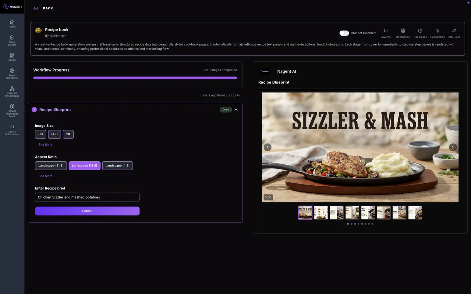Screen dimensions: 471x294
Task: Open Agent Outcomes in the sidebar
Action: [12, 73]
